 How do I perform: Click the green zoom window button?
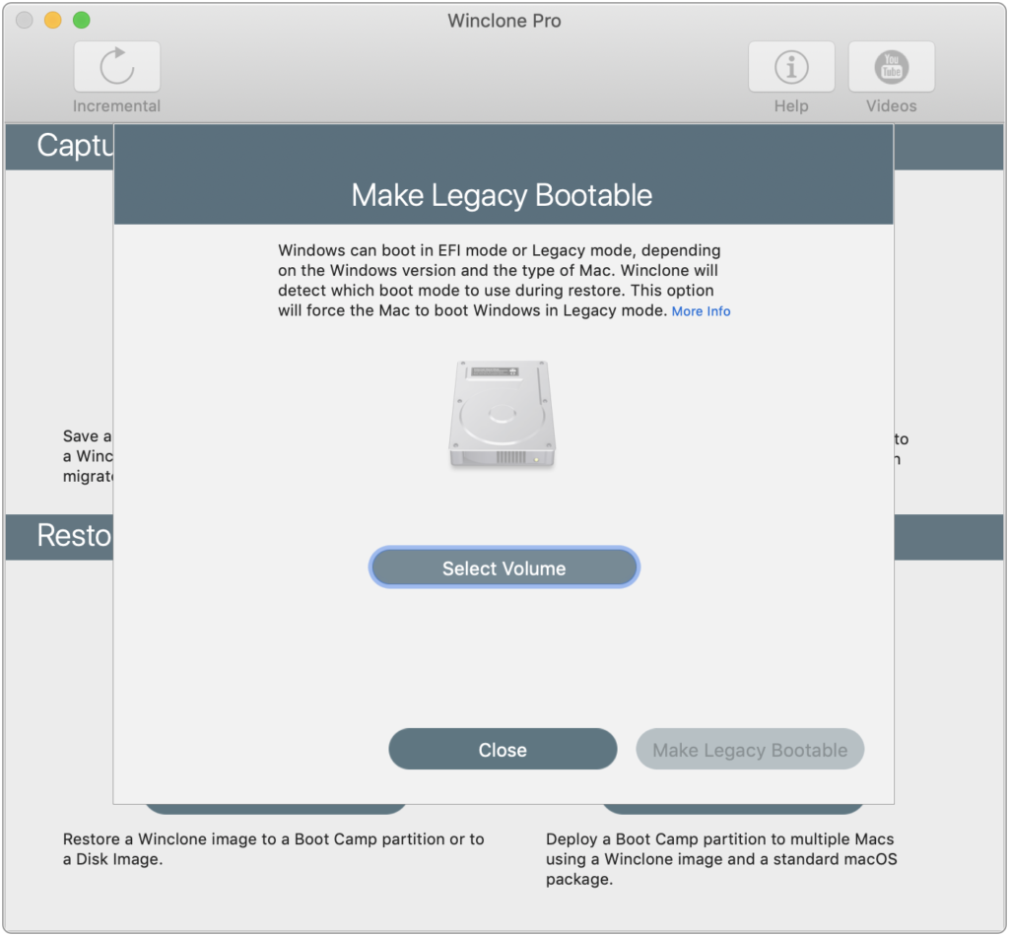pos(81,20)
